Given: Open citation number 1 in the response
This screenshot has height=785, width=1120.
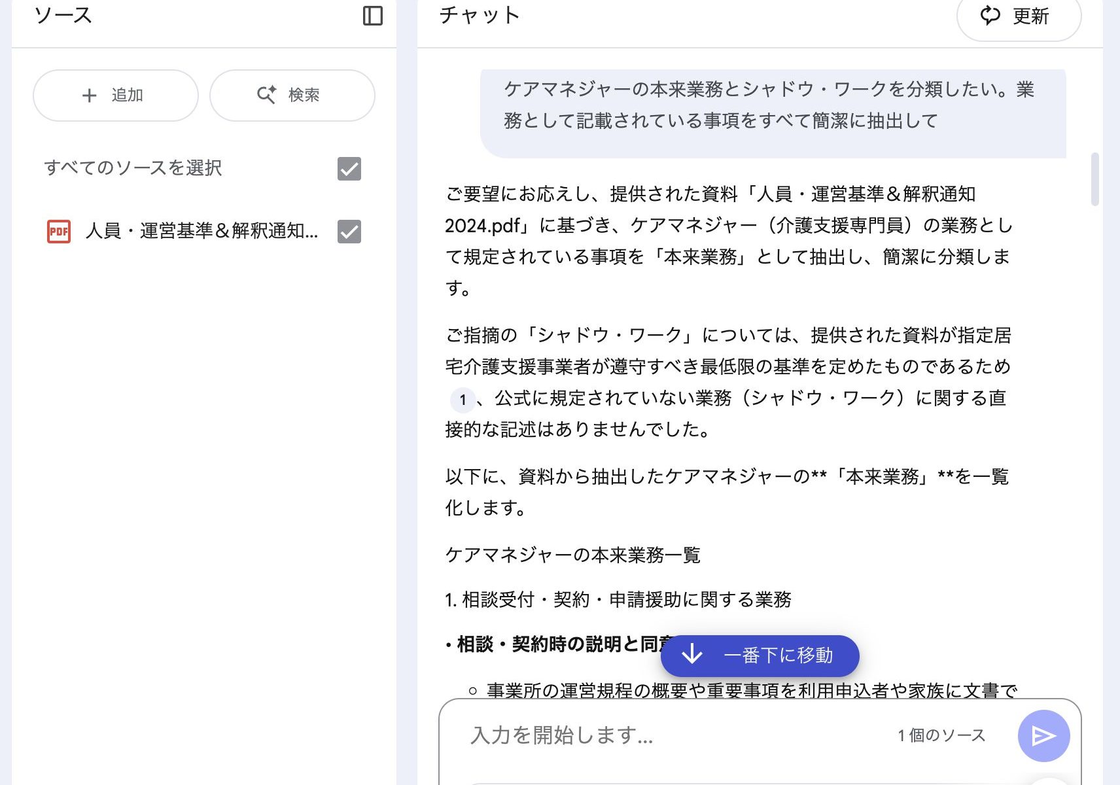Looking at the screenshot, I should tap(463, 399).
